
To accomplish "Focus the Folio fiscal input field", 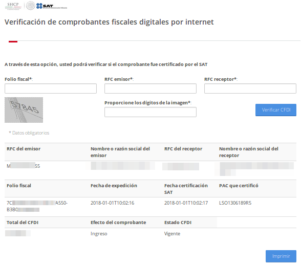I will (x=51, y=88).
